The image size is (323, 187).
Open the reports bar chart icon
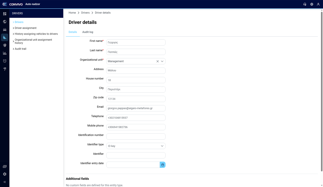[x=5, y=53]
